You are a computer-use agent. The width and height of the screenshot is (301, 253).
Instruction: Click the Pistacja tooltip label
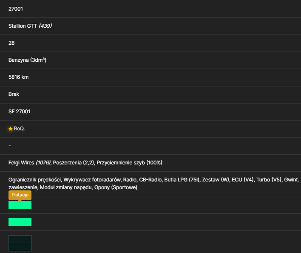[20, 195]
